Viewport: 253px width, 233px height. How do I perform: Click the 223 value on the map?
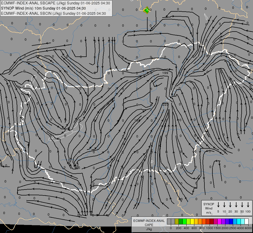point(165,104)
